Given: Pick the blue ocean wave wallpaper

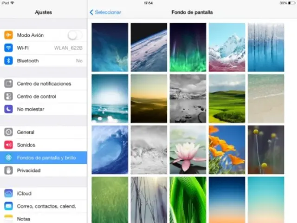Looking at the screenshot, I should (x=110, y=150).
